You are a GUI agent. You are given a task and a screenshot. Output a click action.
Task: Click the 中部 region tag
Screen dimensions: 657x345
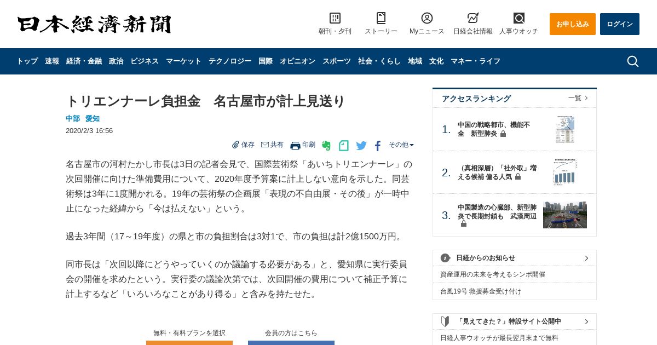[x=73, y=118]
